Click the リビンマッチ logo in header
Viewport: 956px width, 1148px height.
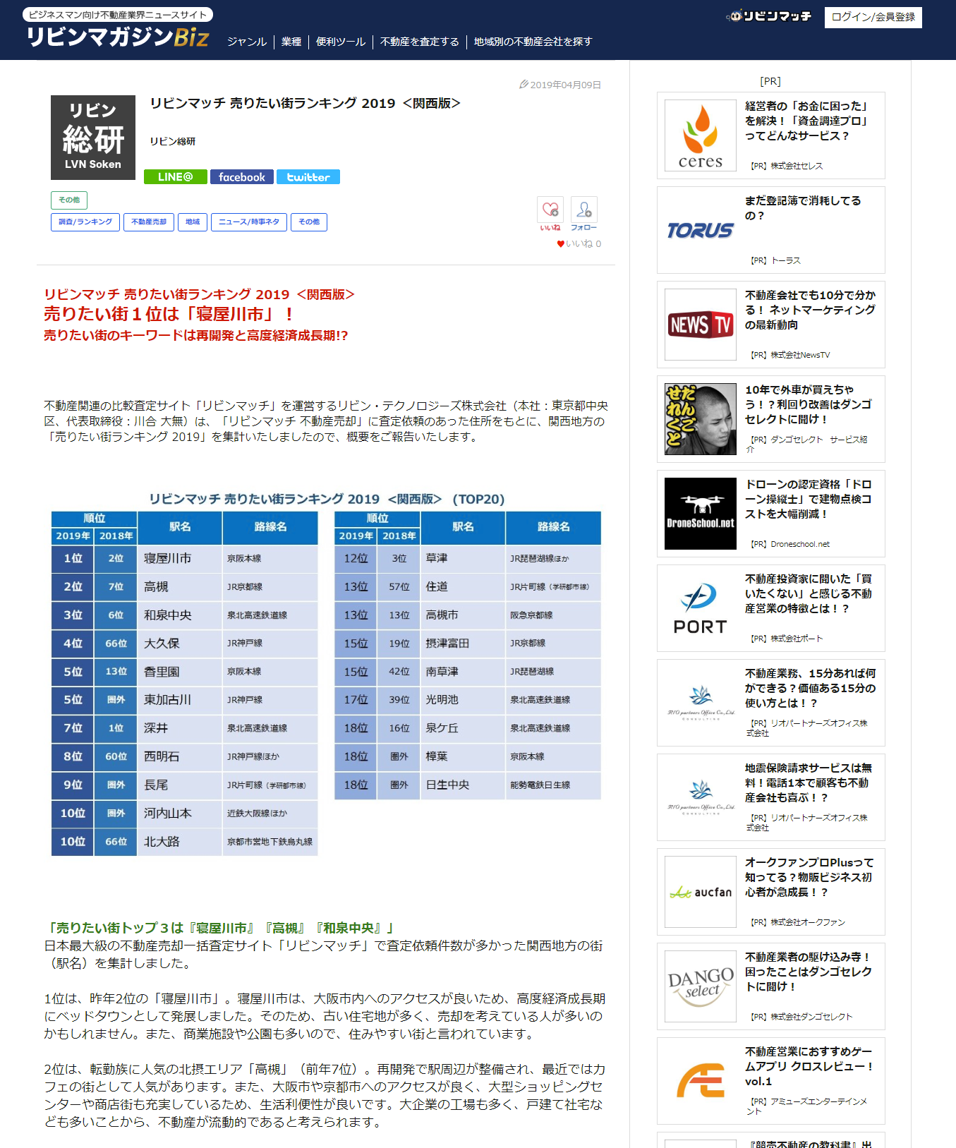tap(769, 16)
